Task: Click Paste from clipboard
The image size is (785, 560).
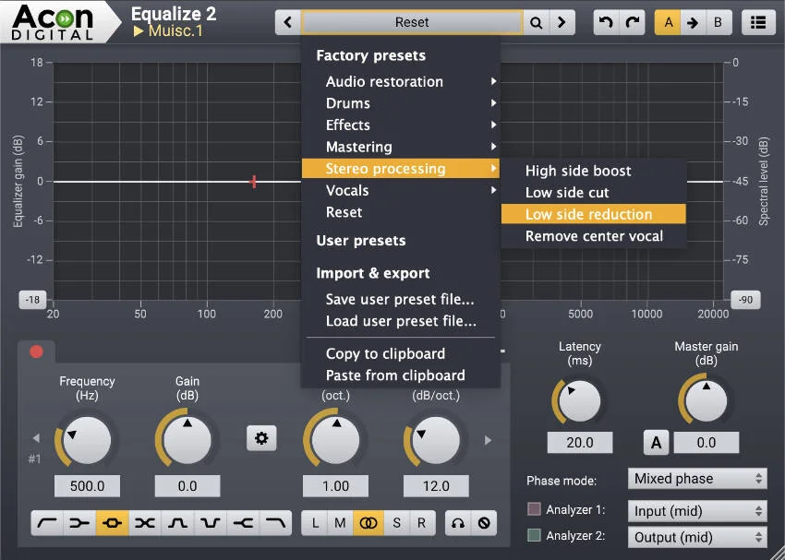Action: pos(401,375)
